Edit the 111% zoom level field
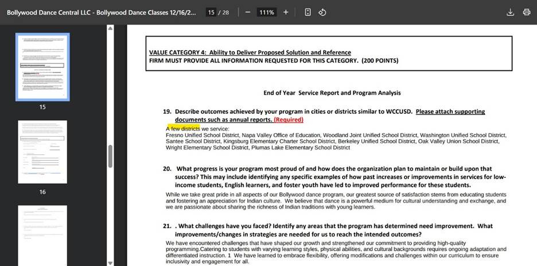 pyautogui.click(x=267, y=12)
